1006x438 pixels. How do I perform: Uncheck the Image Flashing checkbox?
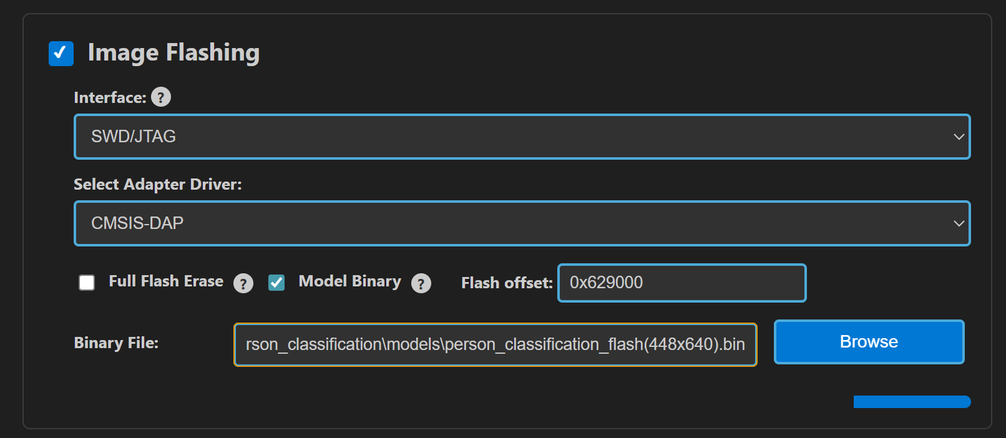pos(61,54)
